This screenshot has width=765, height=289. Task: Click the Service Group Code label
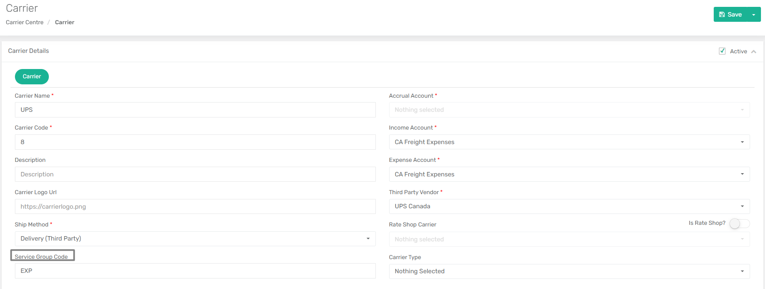(x=41, y=257)
